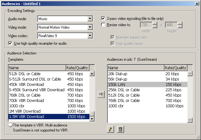
Task: Expand the Video mode dropdown
Action: [90, 27]
